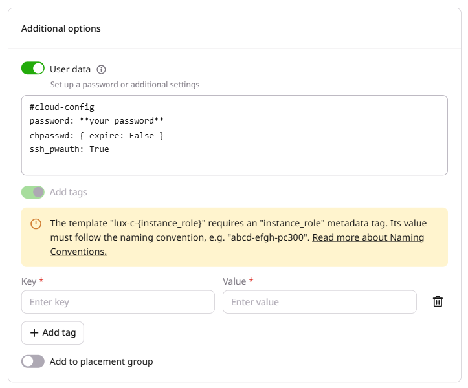Click inside the cloud-config user data textarea

(234, 135)
